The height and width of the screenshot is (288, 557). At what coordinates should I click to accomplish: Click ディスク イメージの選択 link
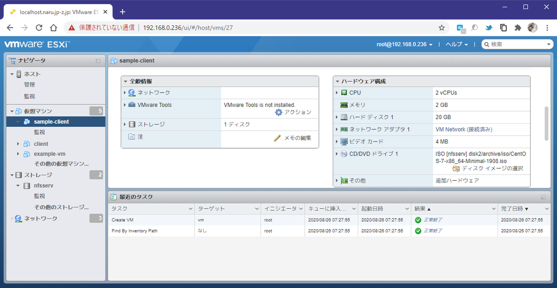(x=492, y=169)
